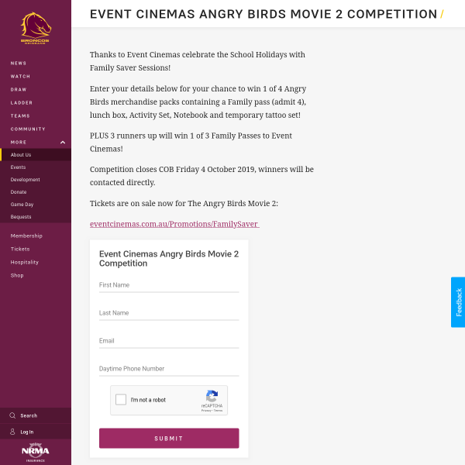Check the I'm not a robot box

tap(121, 400)
